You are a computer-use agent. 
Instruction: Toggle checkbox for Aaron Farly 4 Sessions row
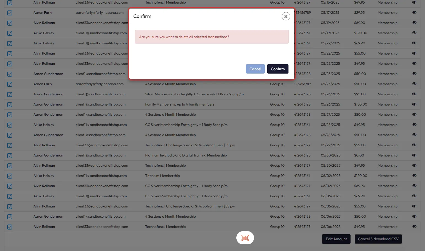10,84
